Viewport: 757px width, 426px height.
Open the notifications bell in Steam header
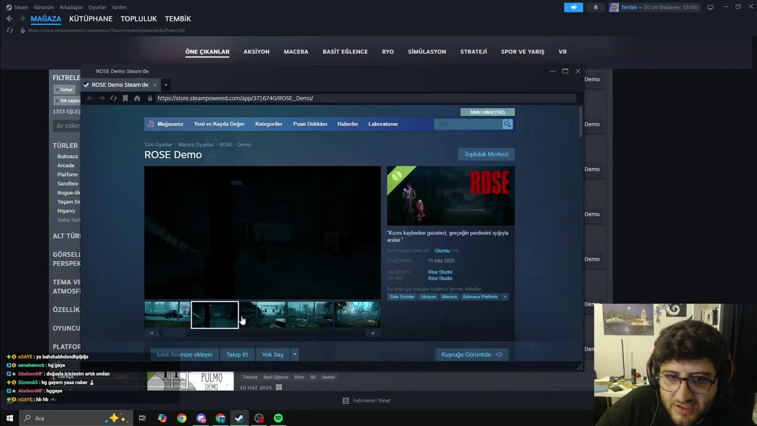[596, 7]
